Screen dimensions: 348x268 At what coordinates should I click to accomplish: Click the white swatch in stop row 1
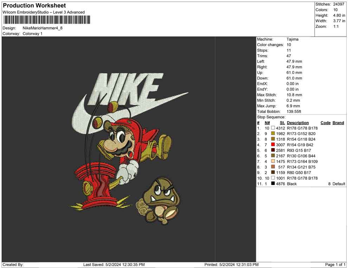[273, 128]
